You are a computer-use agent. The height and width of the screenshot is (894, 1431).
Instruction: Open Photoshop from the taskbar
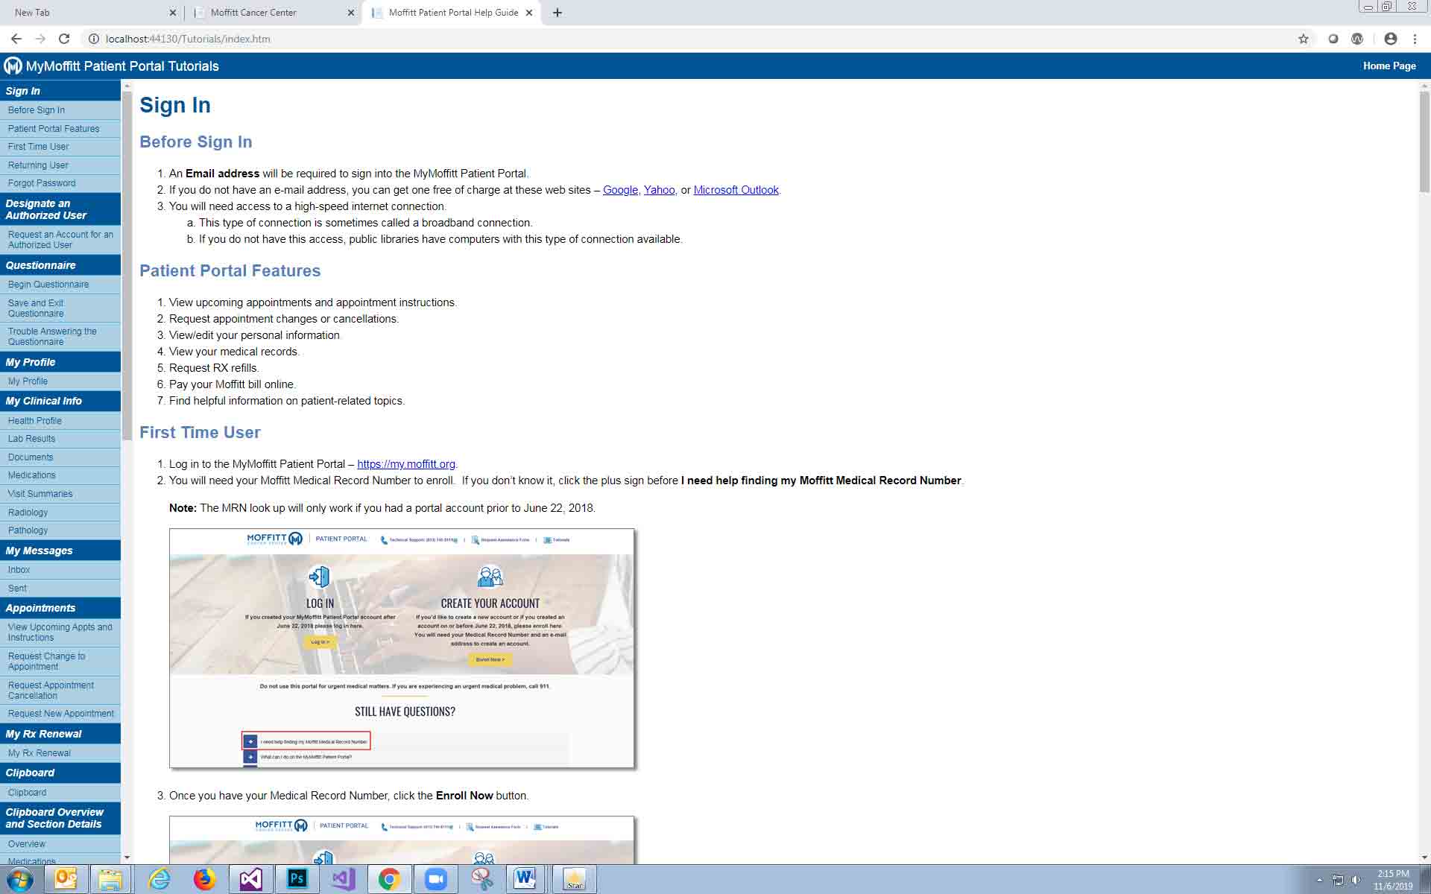point(297,879)
